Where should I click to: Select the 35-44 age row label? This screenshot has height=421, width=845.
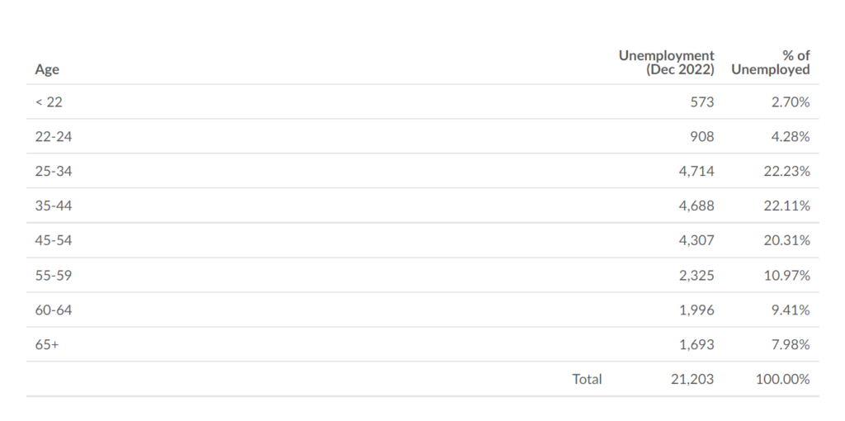pyautogui.click(x=54, y=206)
